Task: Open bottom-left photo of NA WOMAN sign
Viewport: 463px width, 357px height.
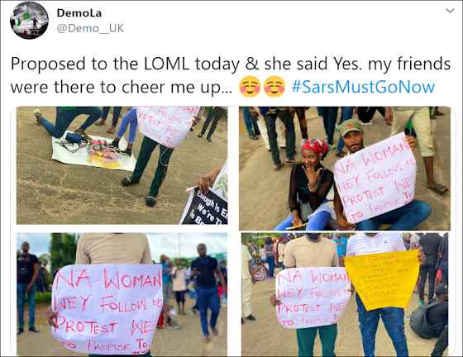Action: tap(122, 294)
